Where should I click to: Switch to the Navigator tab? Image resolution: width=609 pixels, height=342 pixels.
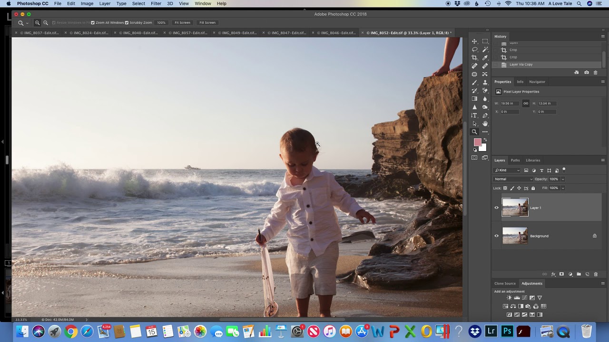point(537,82)
